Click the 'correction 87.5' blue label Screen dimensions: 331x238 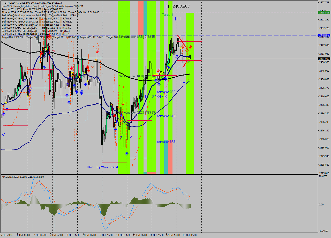pyautogui.click(x=166, y=142)
